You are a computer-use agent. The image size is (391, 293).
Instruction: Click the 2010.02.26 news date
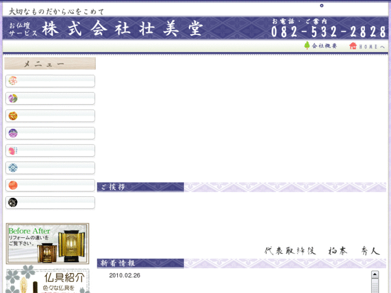(125, 275)
